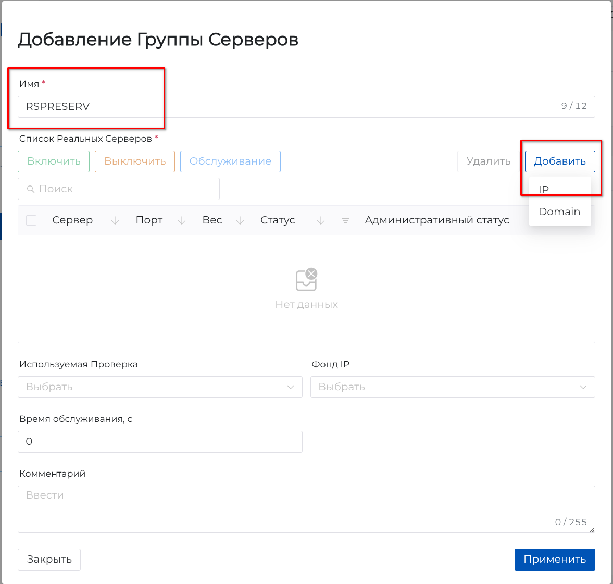Click the search magnifier icon in Поиск
613x584 pixels.
pyautogui.click(x=31, y=189)
